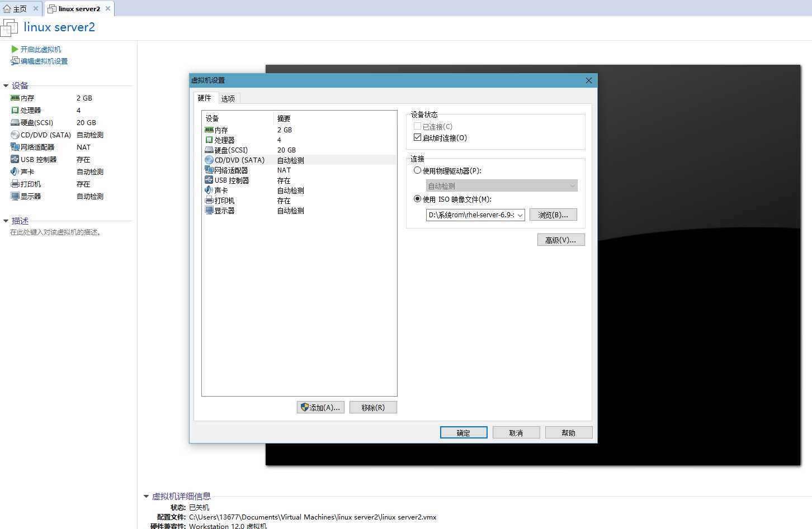
Task: Open the 自动检测 physical drive dropdown
Action: [502, 185]
